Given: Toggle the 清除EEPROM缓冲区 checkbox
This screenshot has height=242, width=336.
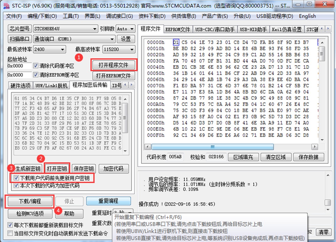Looking at the screenshot, I should [x=36, y=75].
